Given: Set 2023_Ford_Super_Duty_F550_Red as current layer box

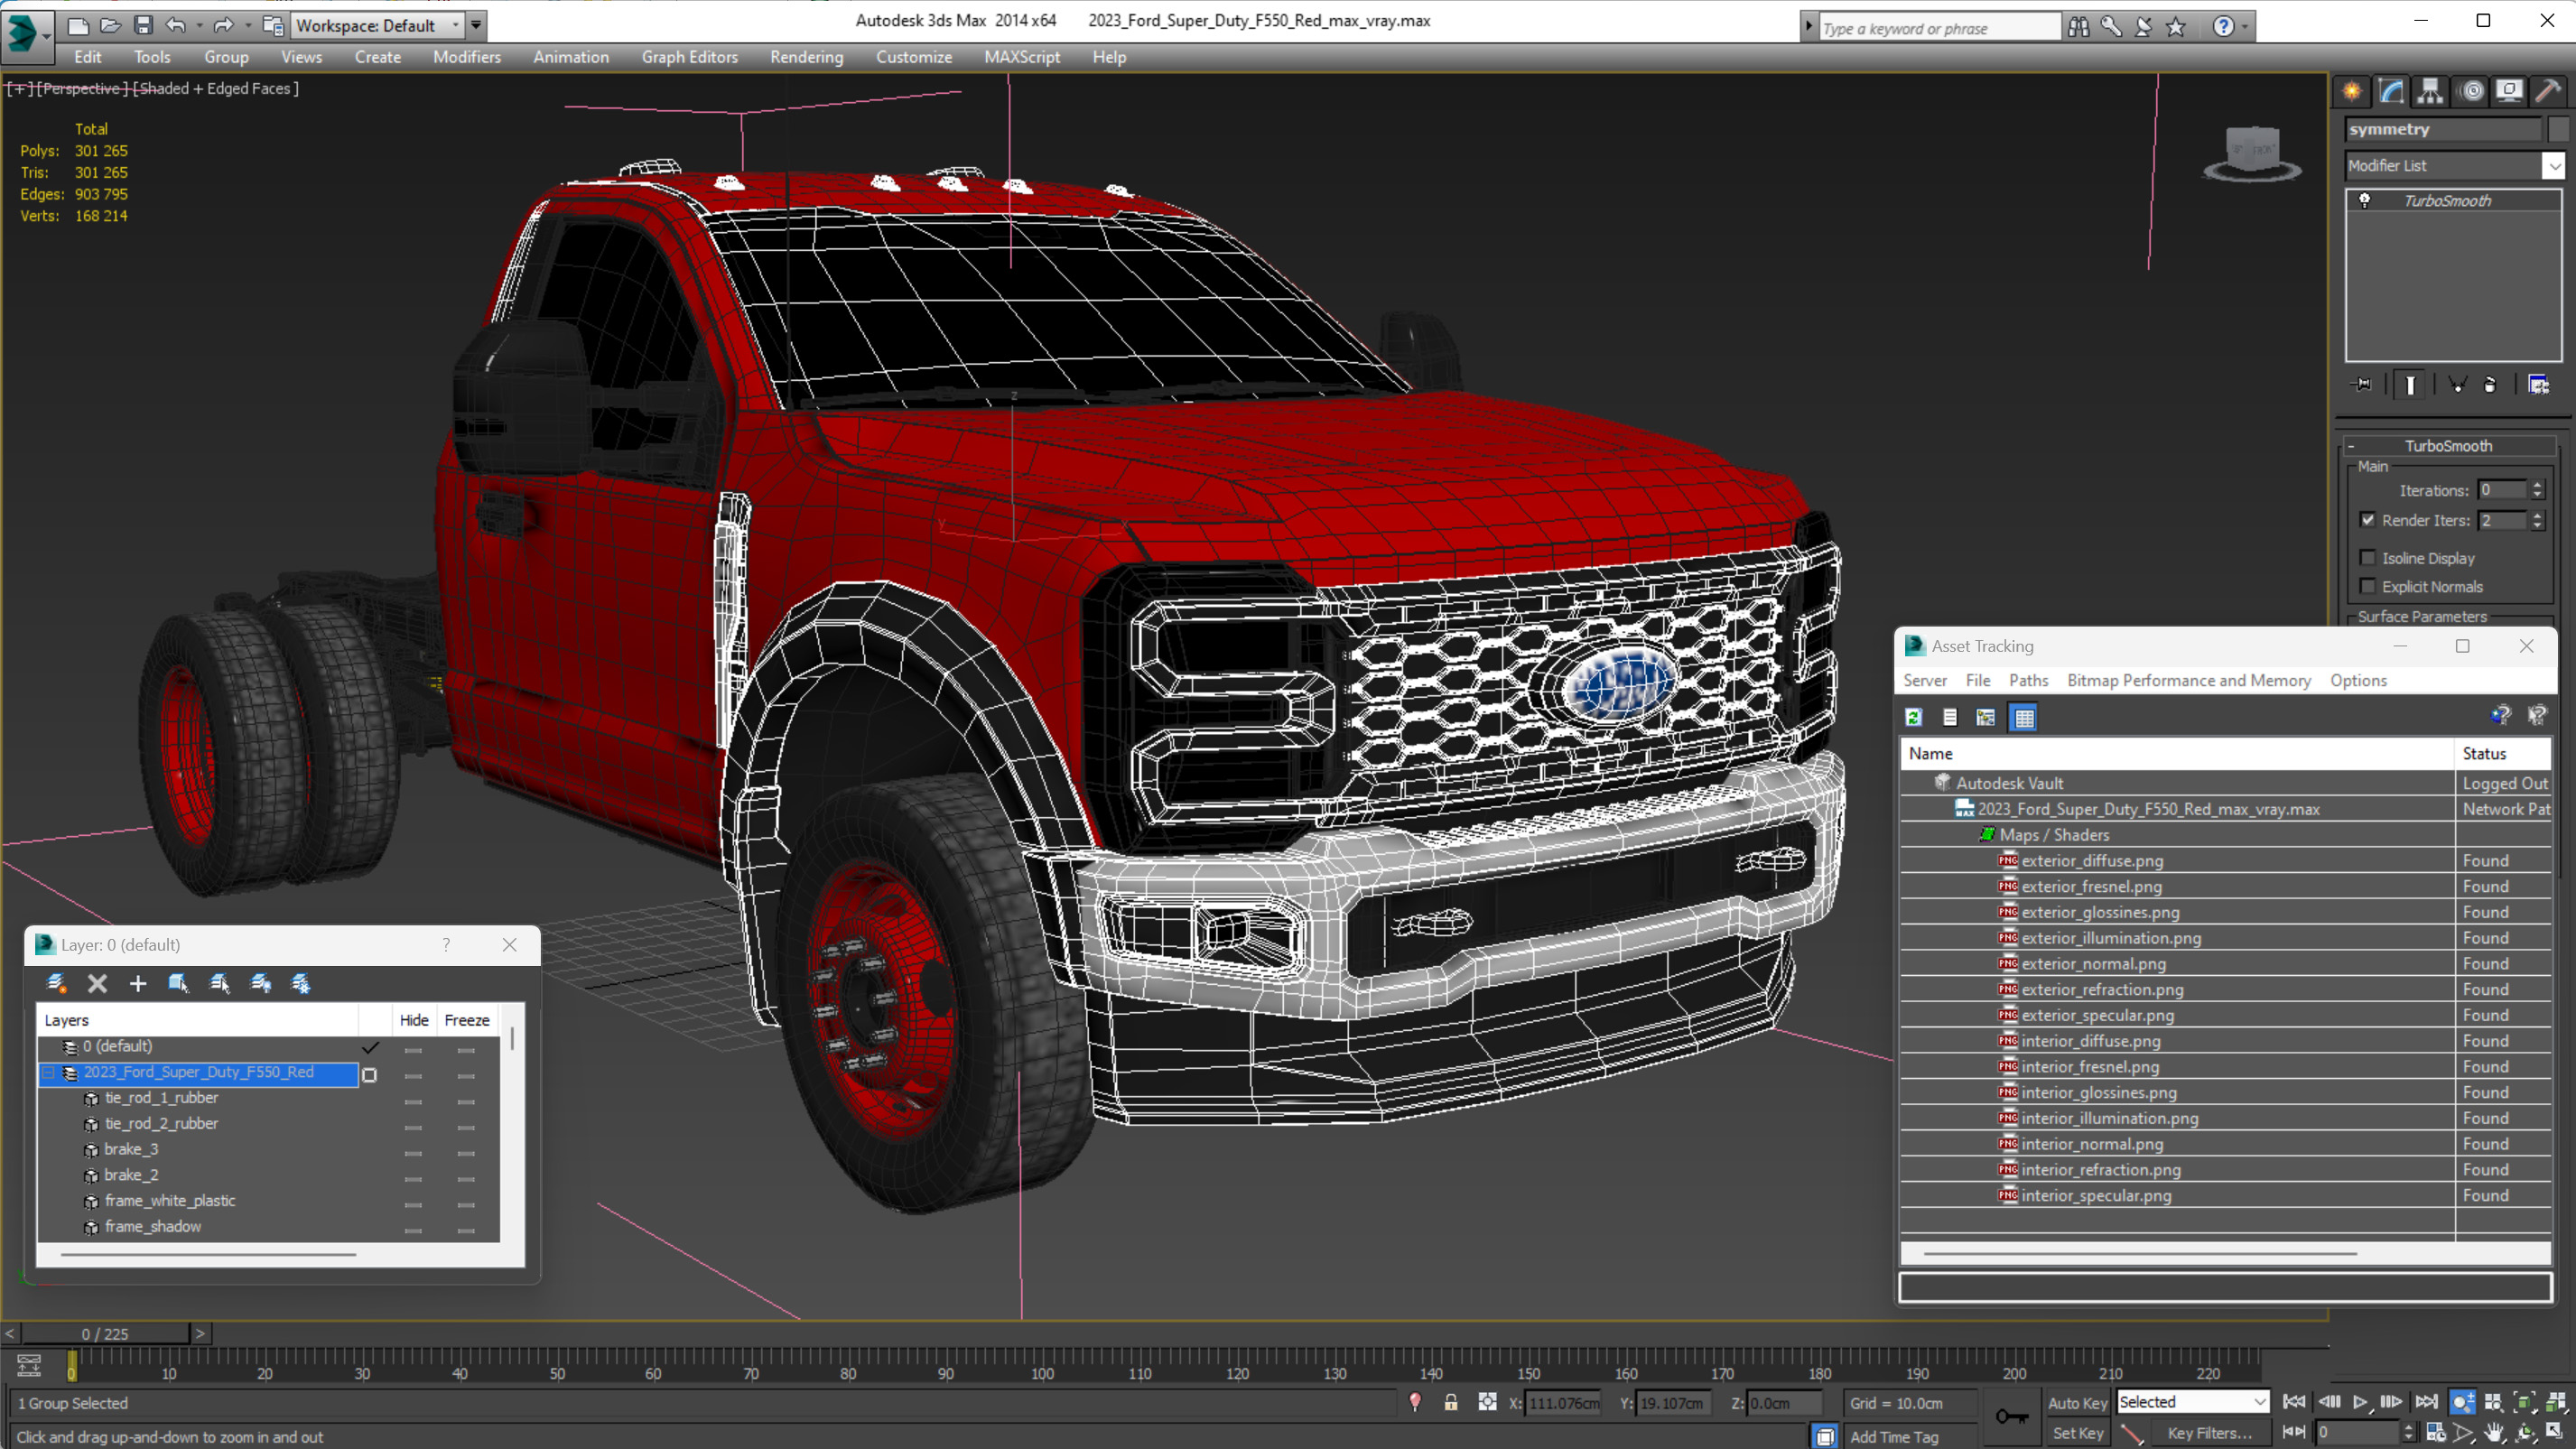Looking at the screenshot, I should point(369,1075).
